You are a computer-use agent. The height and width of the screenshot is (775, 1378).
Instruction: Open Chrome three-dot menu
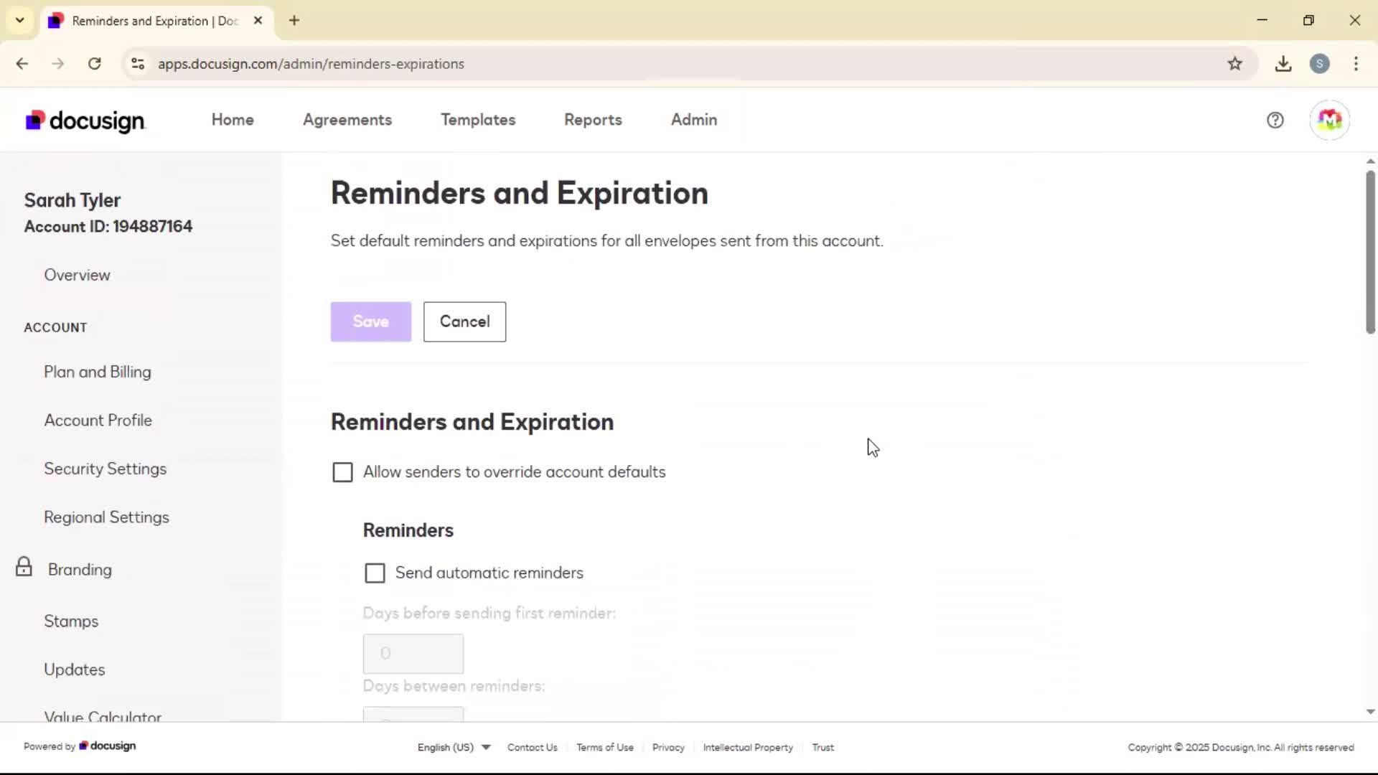(1356, 64)
